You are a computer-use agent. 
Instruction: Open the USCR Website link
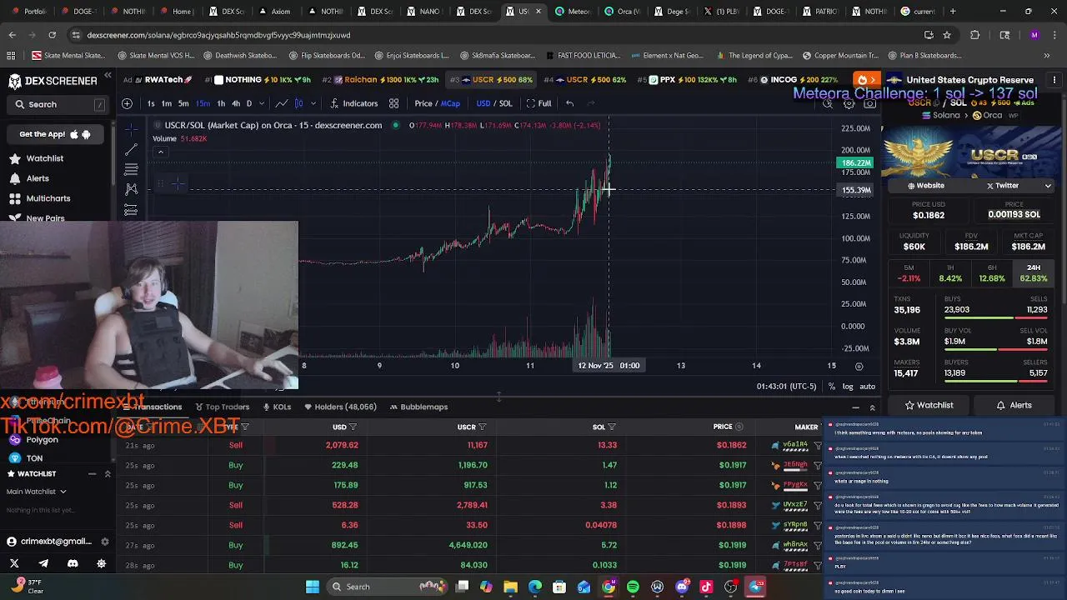pyautogui.click(x=926, y=186)
